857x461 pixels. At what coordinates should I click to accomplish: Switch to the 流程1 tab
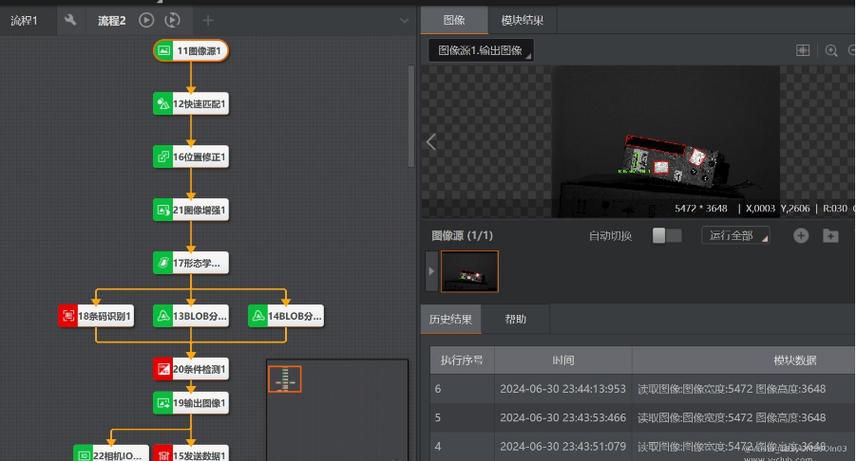tap(25, 20)
